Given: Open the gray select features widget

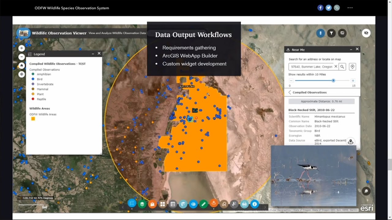Looking at the screenshot, I should pyautogui.click(x=234, y=204).
